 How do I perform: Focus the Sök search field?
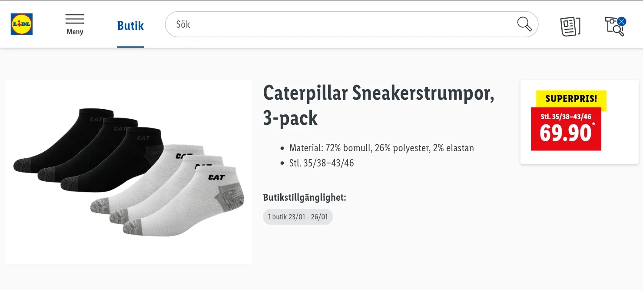(x=339, y=24)
